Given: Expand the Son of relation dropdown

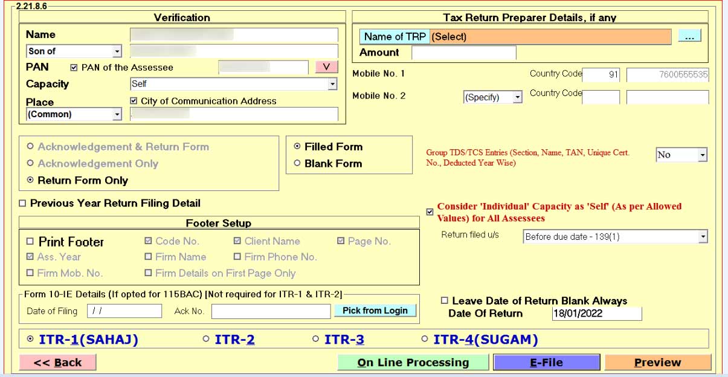Looking at the screenshot, I should 117,51.
